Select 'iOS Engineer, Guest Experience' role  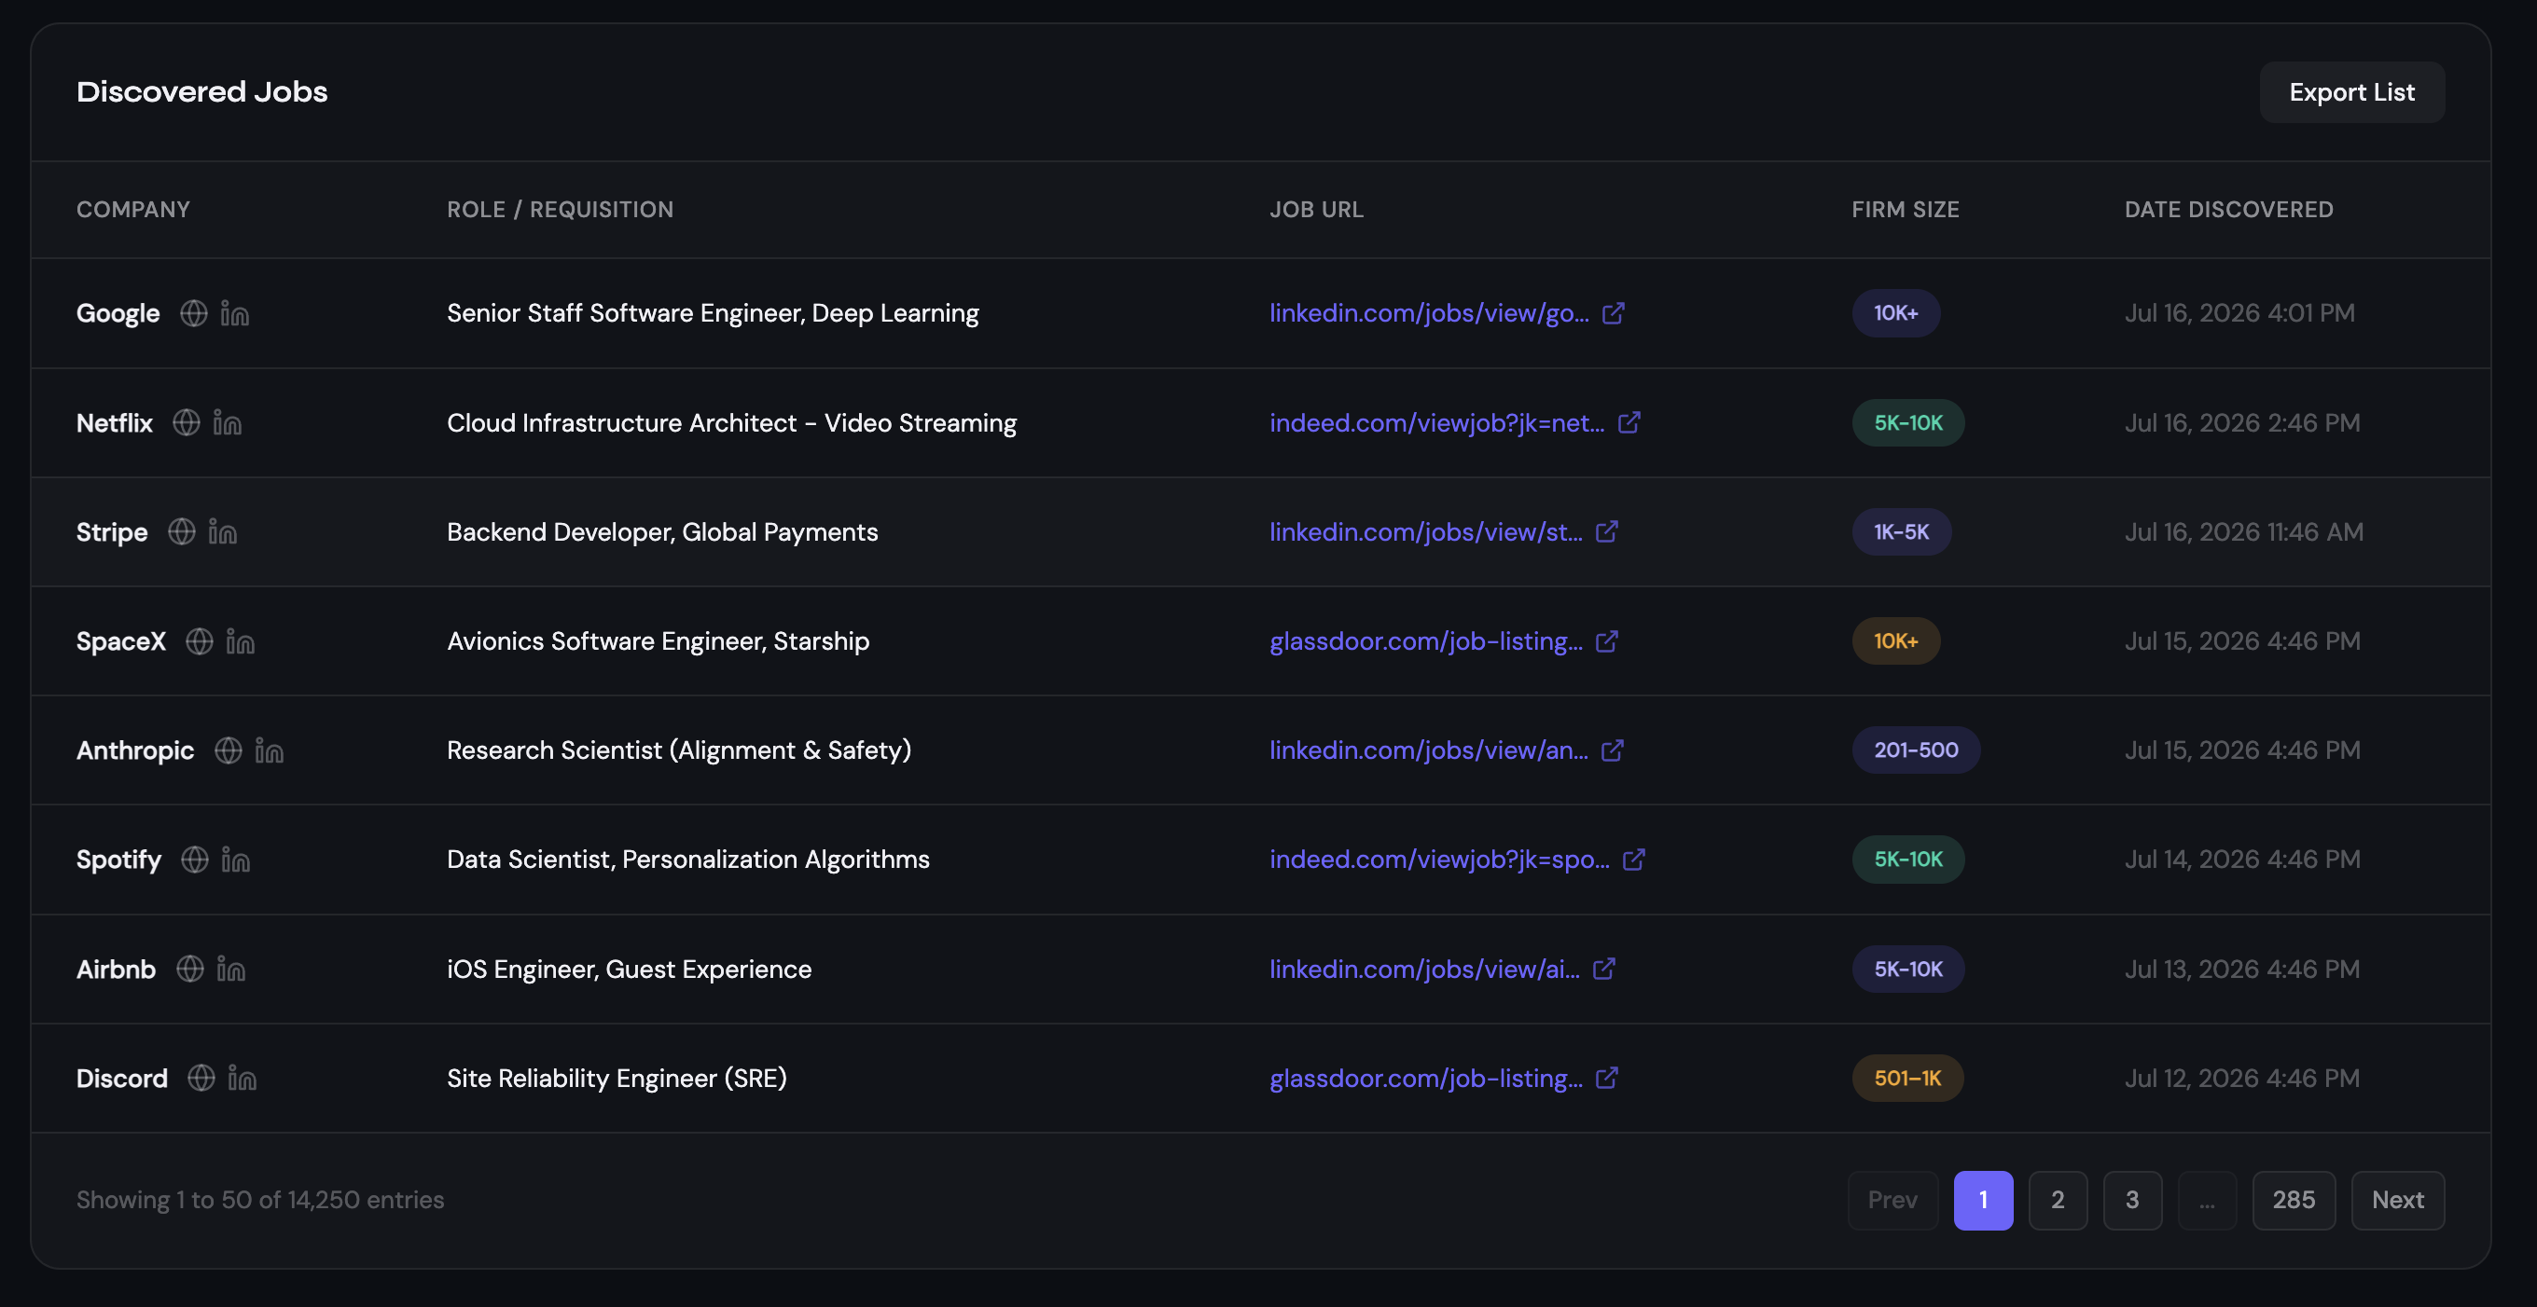coord(630,969)
